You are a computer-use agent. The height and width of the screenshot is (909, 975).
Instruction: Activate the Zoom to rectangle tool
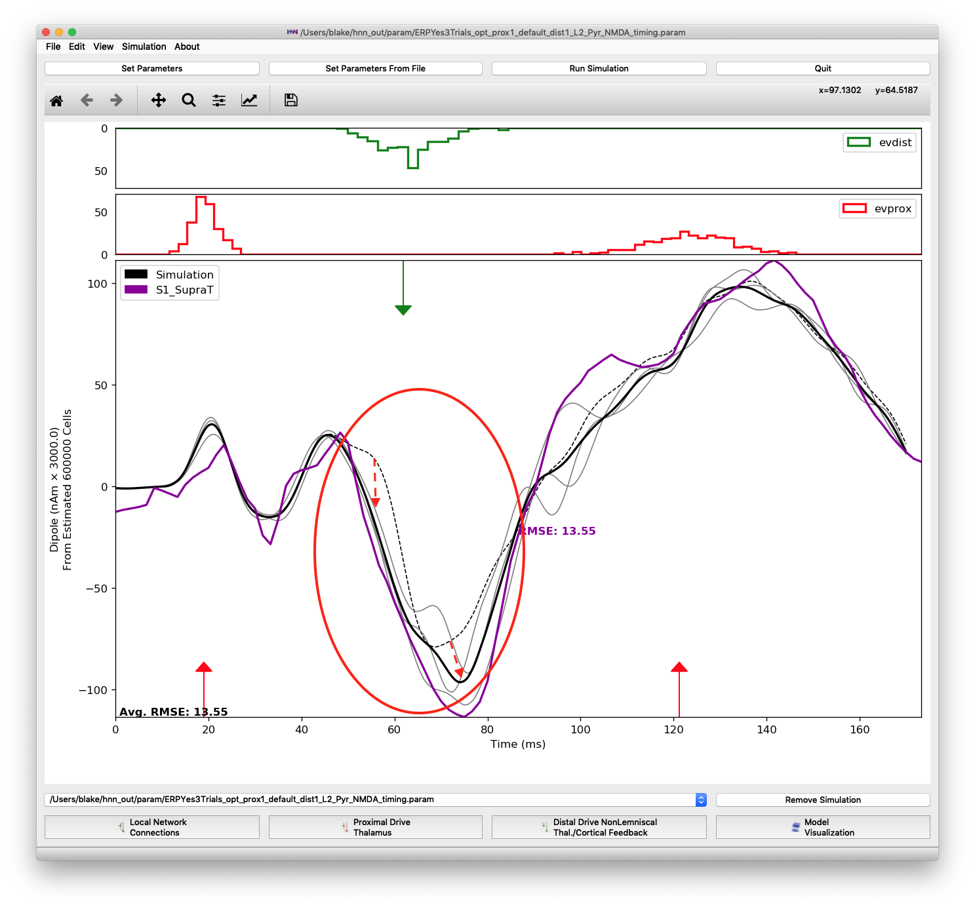pyautogui.click(x=189, y=100)
